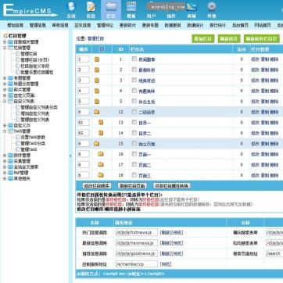283x283 pixels.
Task: Expand the 信息相关管理 tree node
Action: coord(5,42)
